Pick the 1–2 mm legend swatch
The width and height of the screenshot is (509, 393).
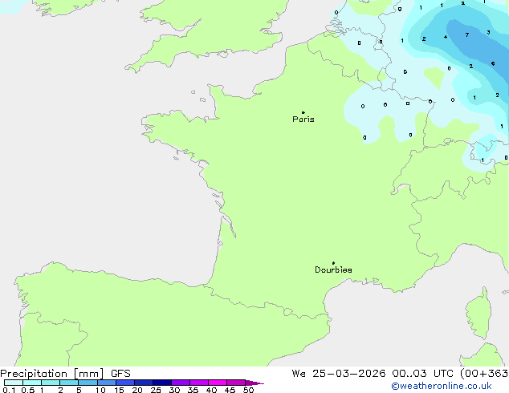coord(51,383)
